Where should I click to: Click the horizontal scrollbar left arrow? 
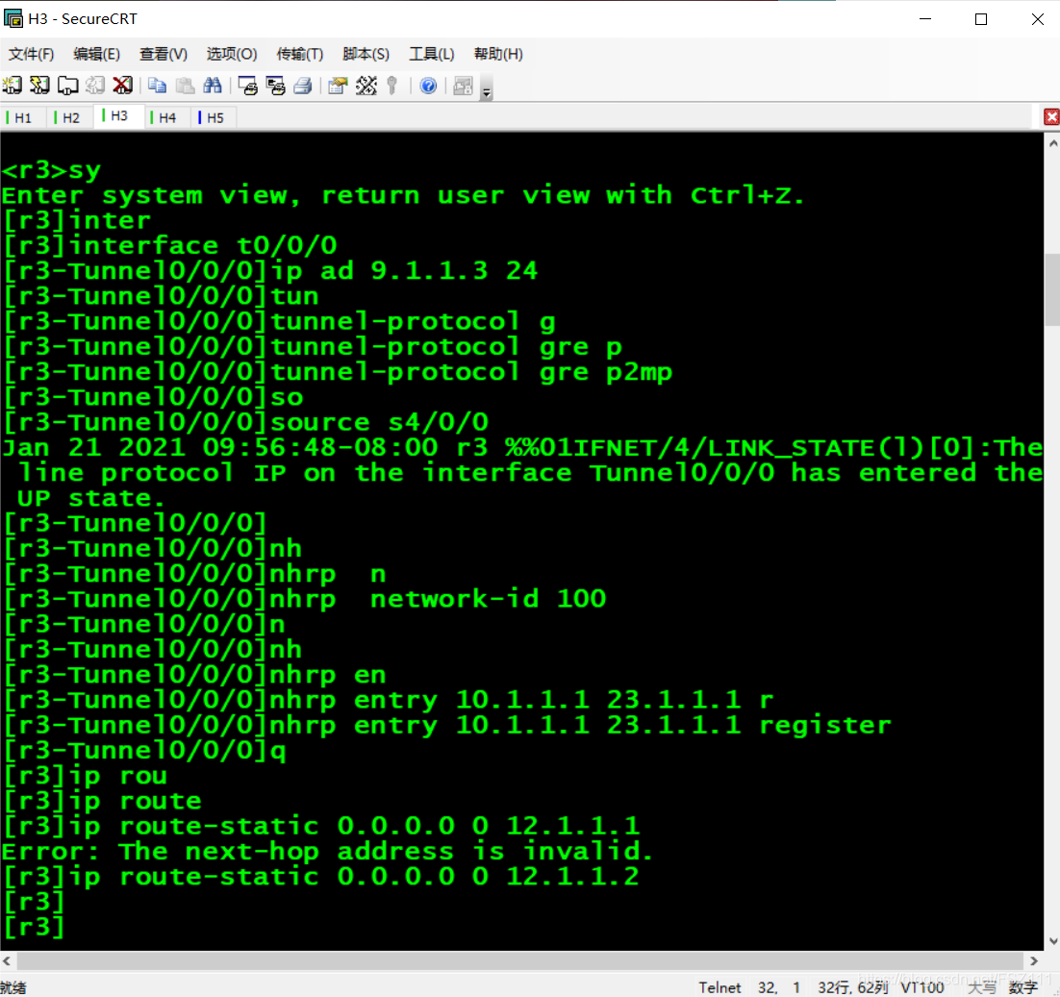[x=7, y=960]
